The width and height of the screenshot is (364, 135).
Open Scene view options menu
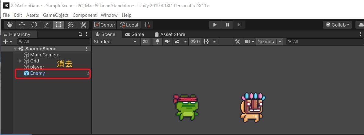tap(361, 34)
